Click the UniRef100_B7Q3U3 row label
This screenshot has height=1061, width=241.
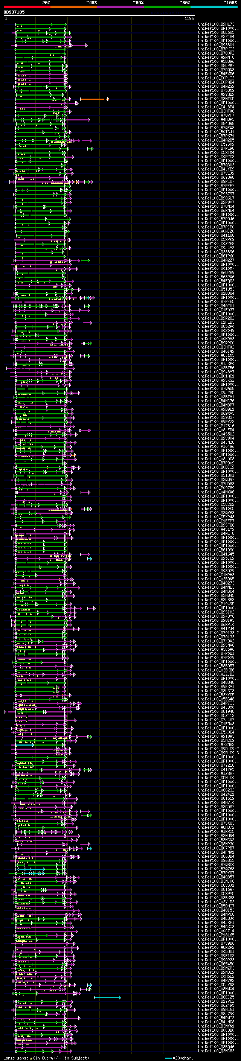(x=216, y=165)
